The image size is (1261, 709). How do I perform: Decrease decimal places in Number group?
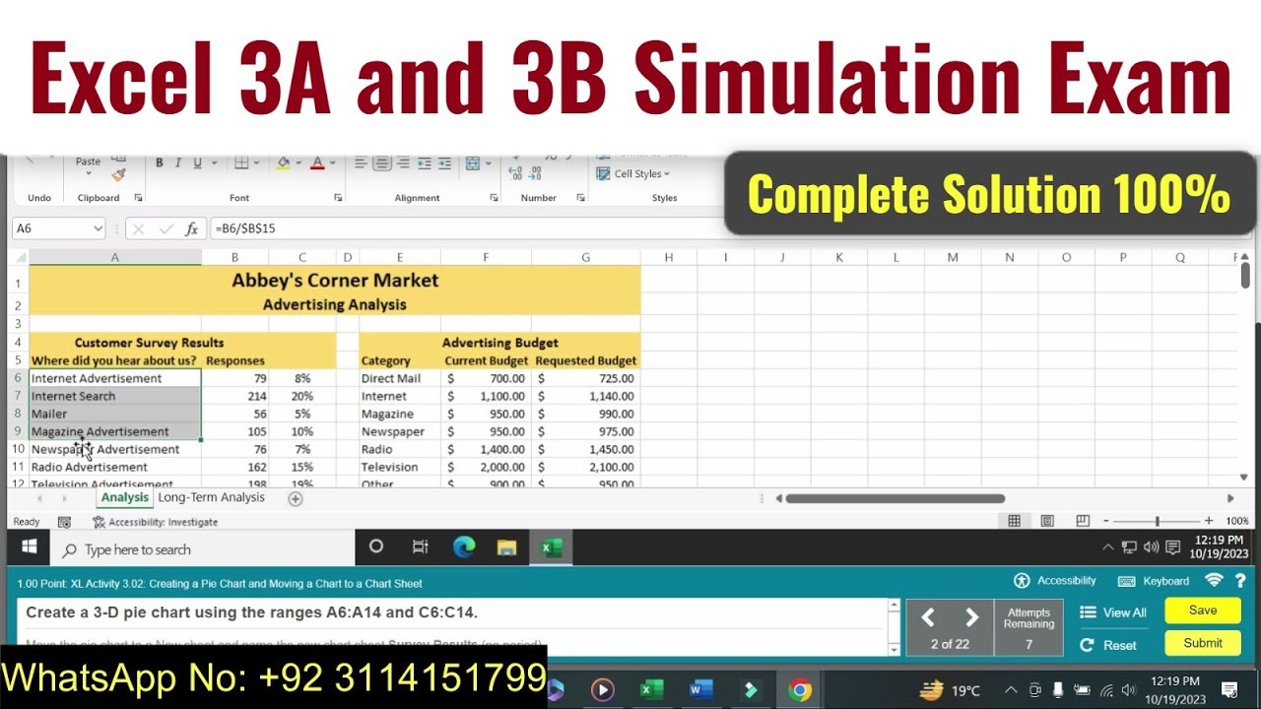[535, 173]
